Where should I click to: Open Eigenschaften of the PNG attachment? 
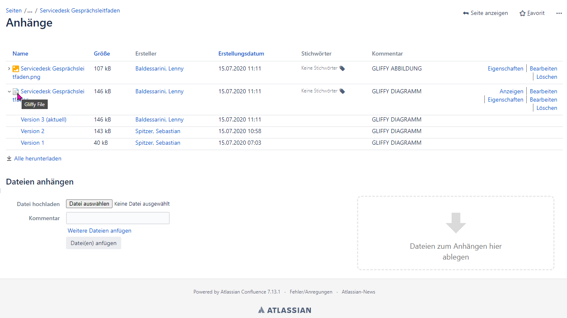point(506,68)
